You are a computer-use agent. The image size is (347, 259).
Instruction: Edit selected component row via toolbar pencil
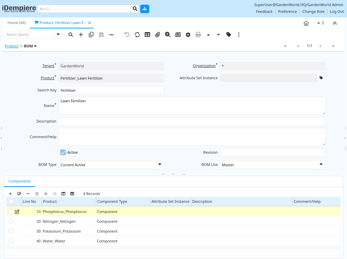(x=19, y=194)
